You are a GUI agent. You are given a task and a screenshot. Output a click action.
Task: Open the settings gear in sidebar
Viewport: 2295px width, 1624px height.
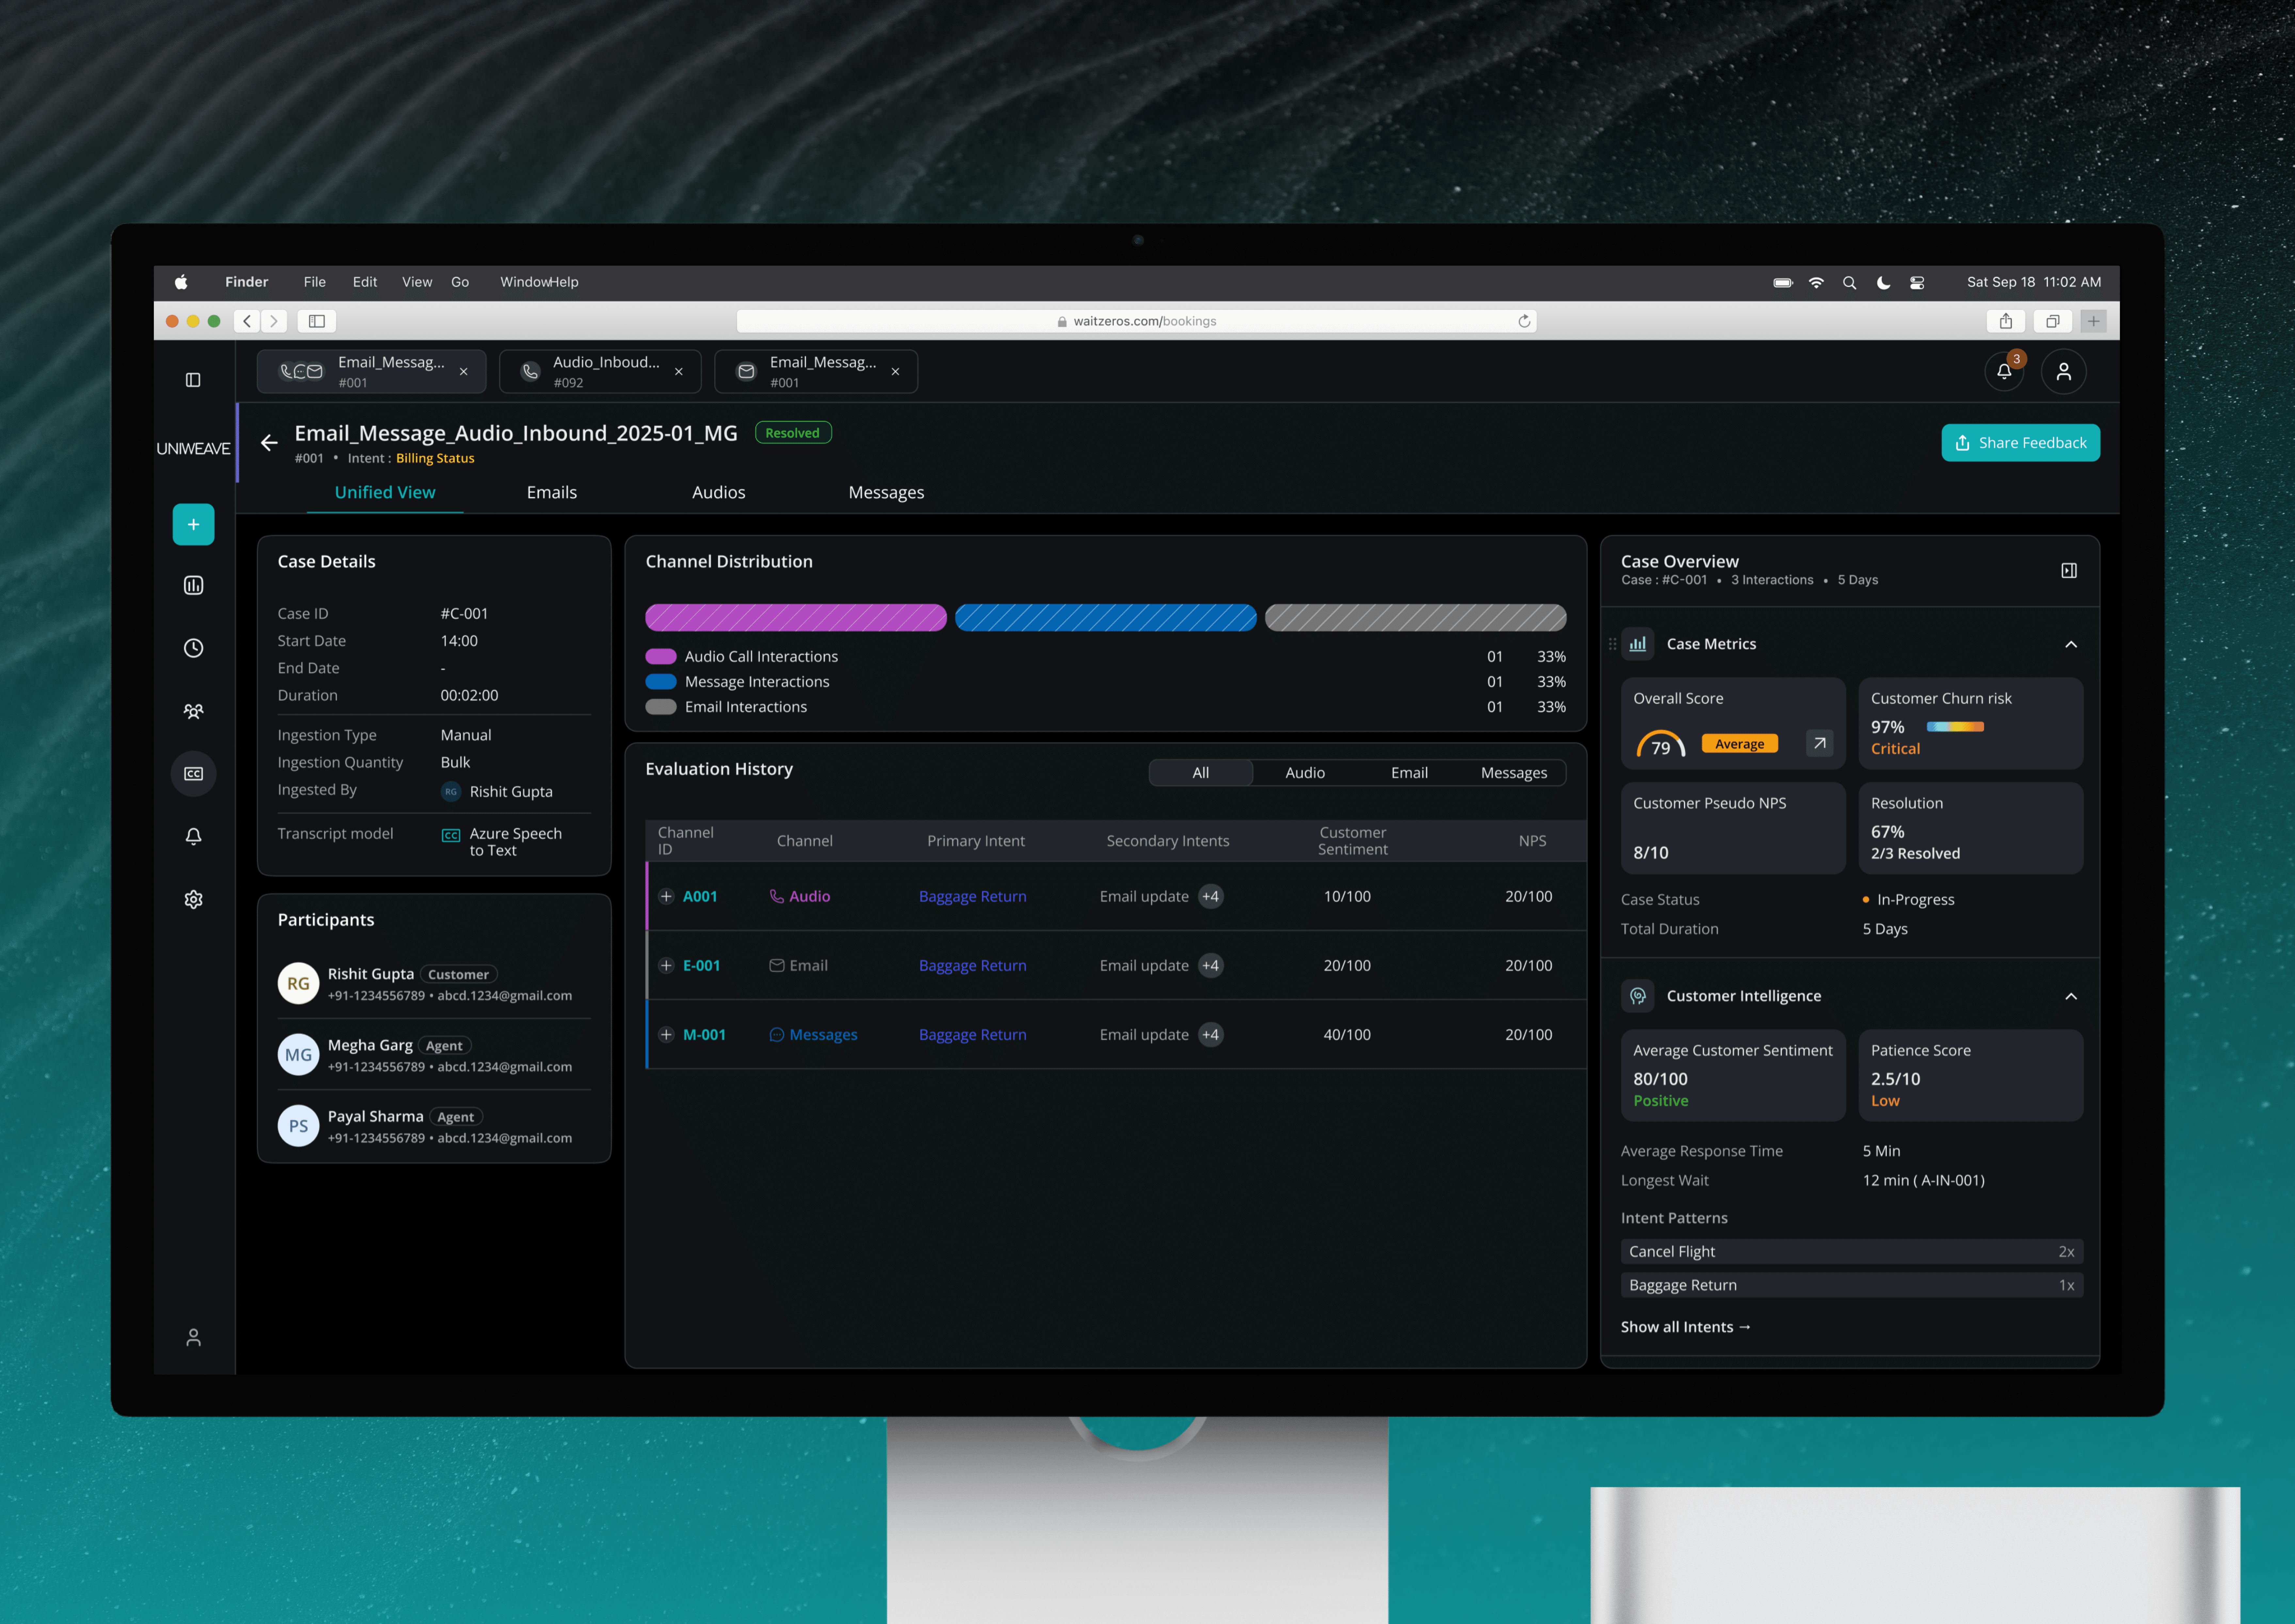[x=193, y=899]
